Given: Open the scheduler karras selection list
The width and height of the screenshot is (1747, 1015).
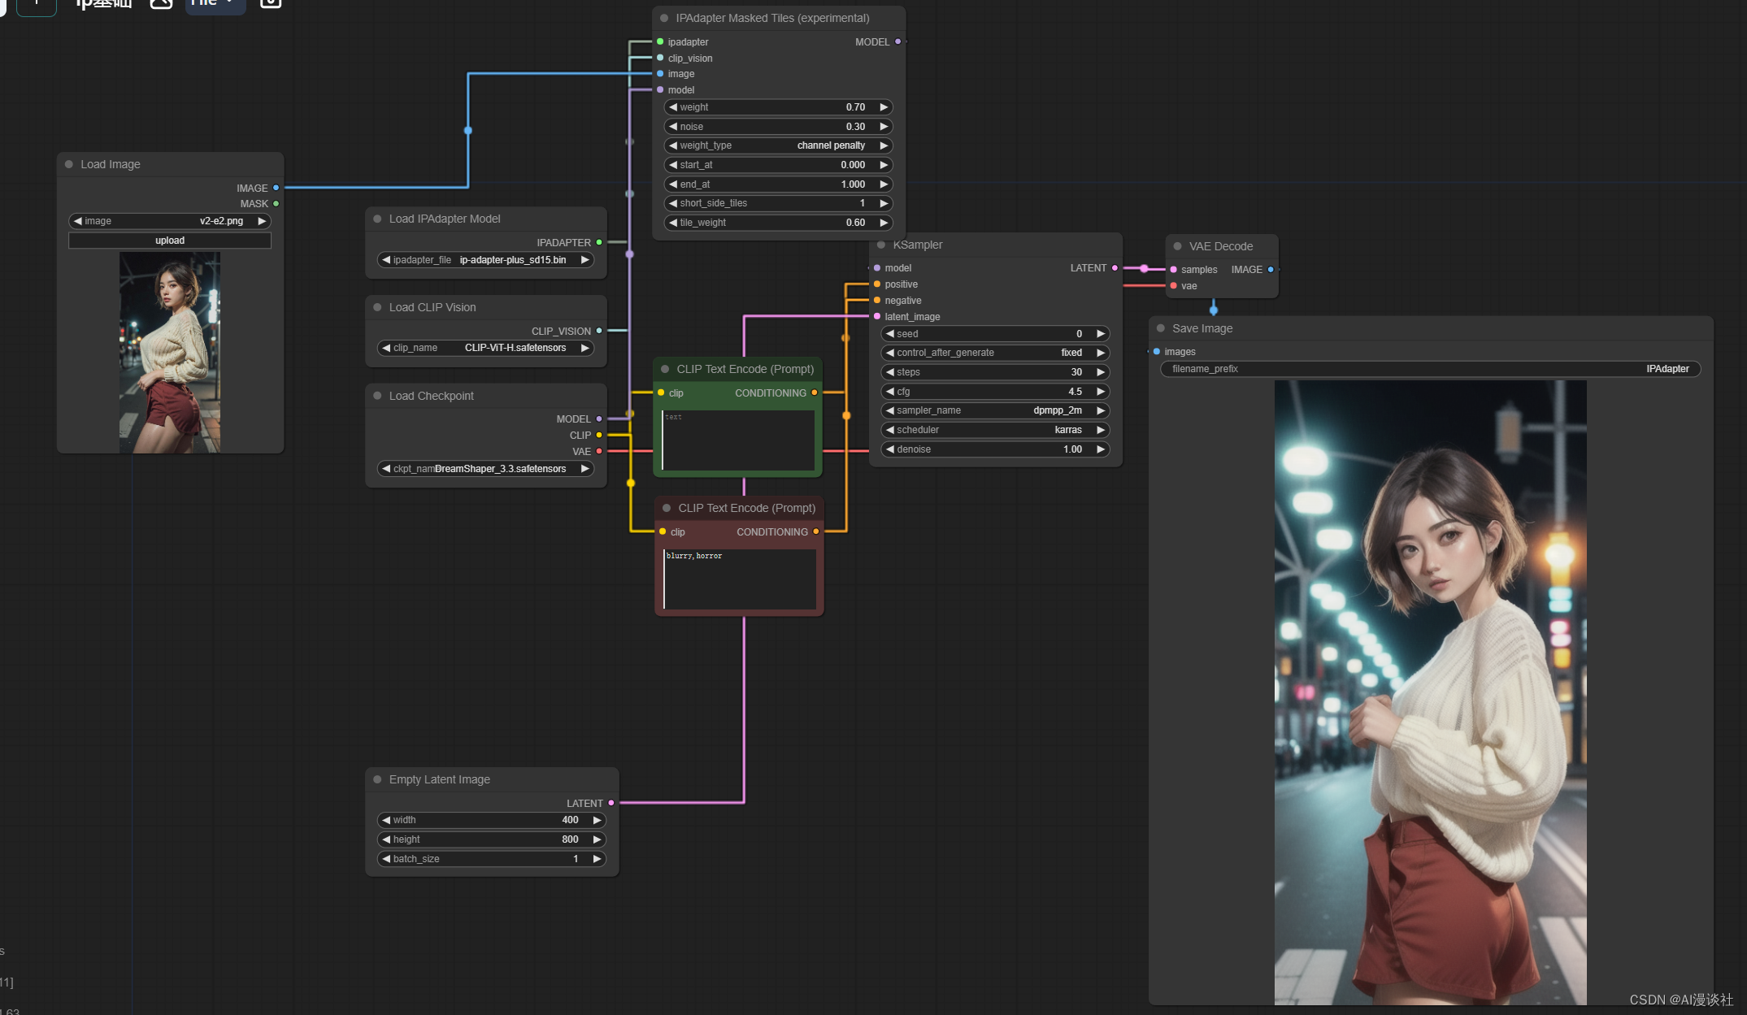Looking at the screenshot, I should (994, 430).
